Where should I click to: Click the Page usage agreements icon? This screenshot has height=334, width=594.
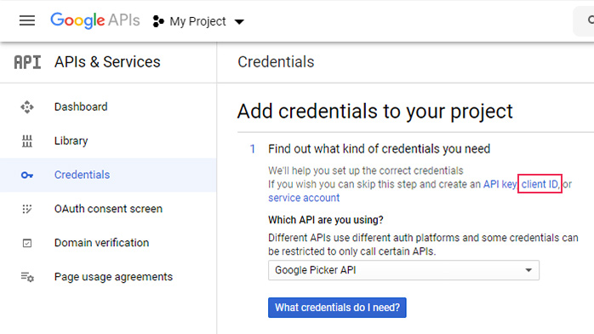point(27,277)
